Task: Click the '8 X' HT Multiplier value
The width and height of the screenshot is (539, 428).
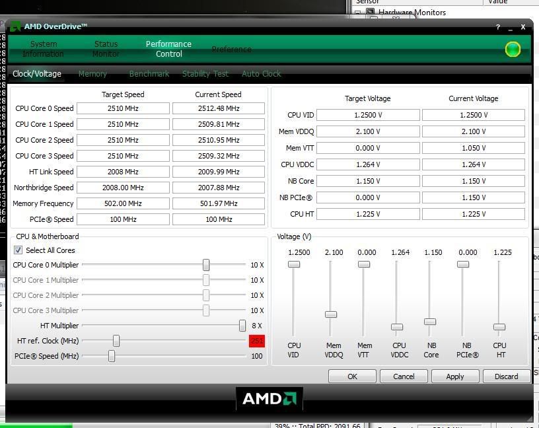Action: coord(257,326)
